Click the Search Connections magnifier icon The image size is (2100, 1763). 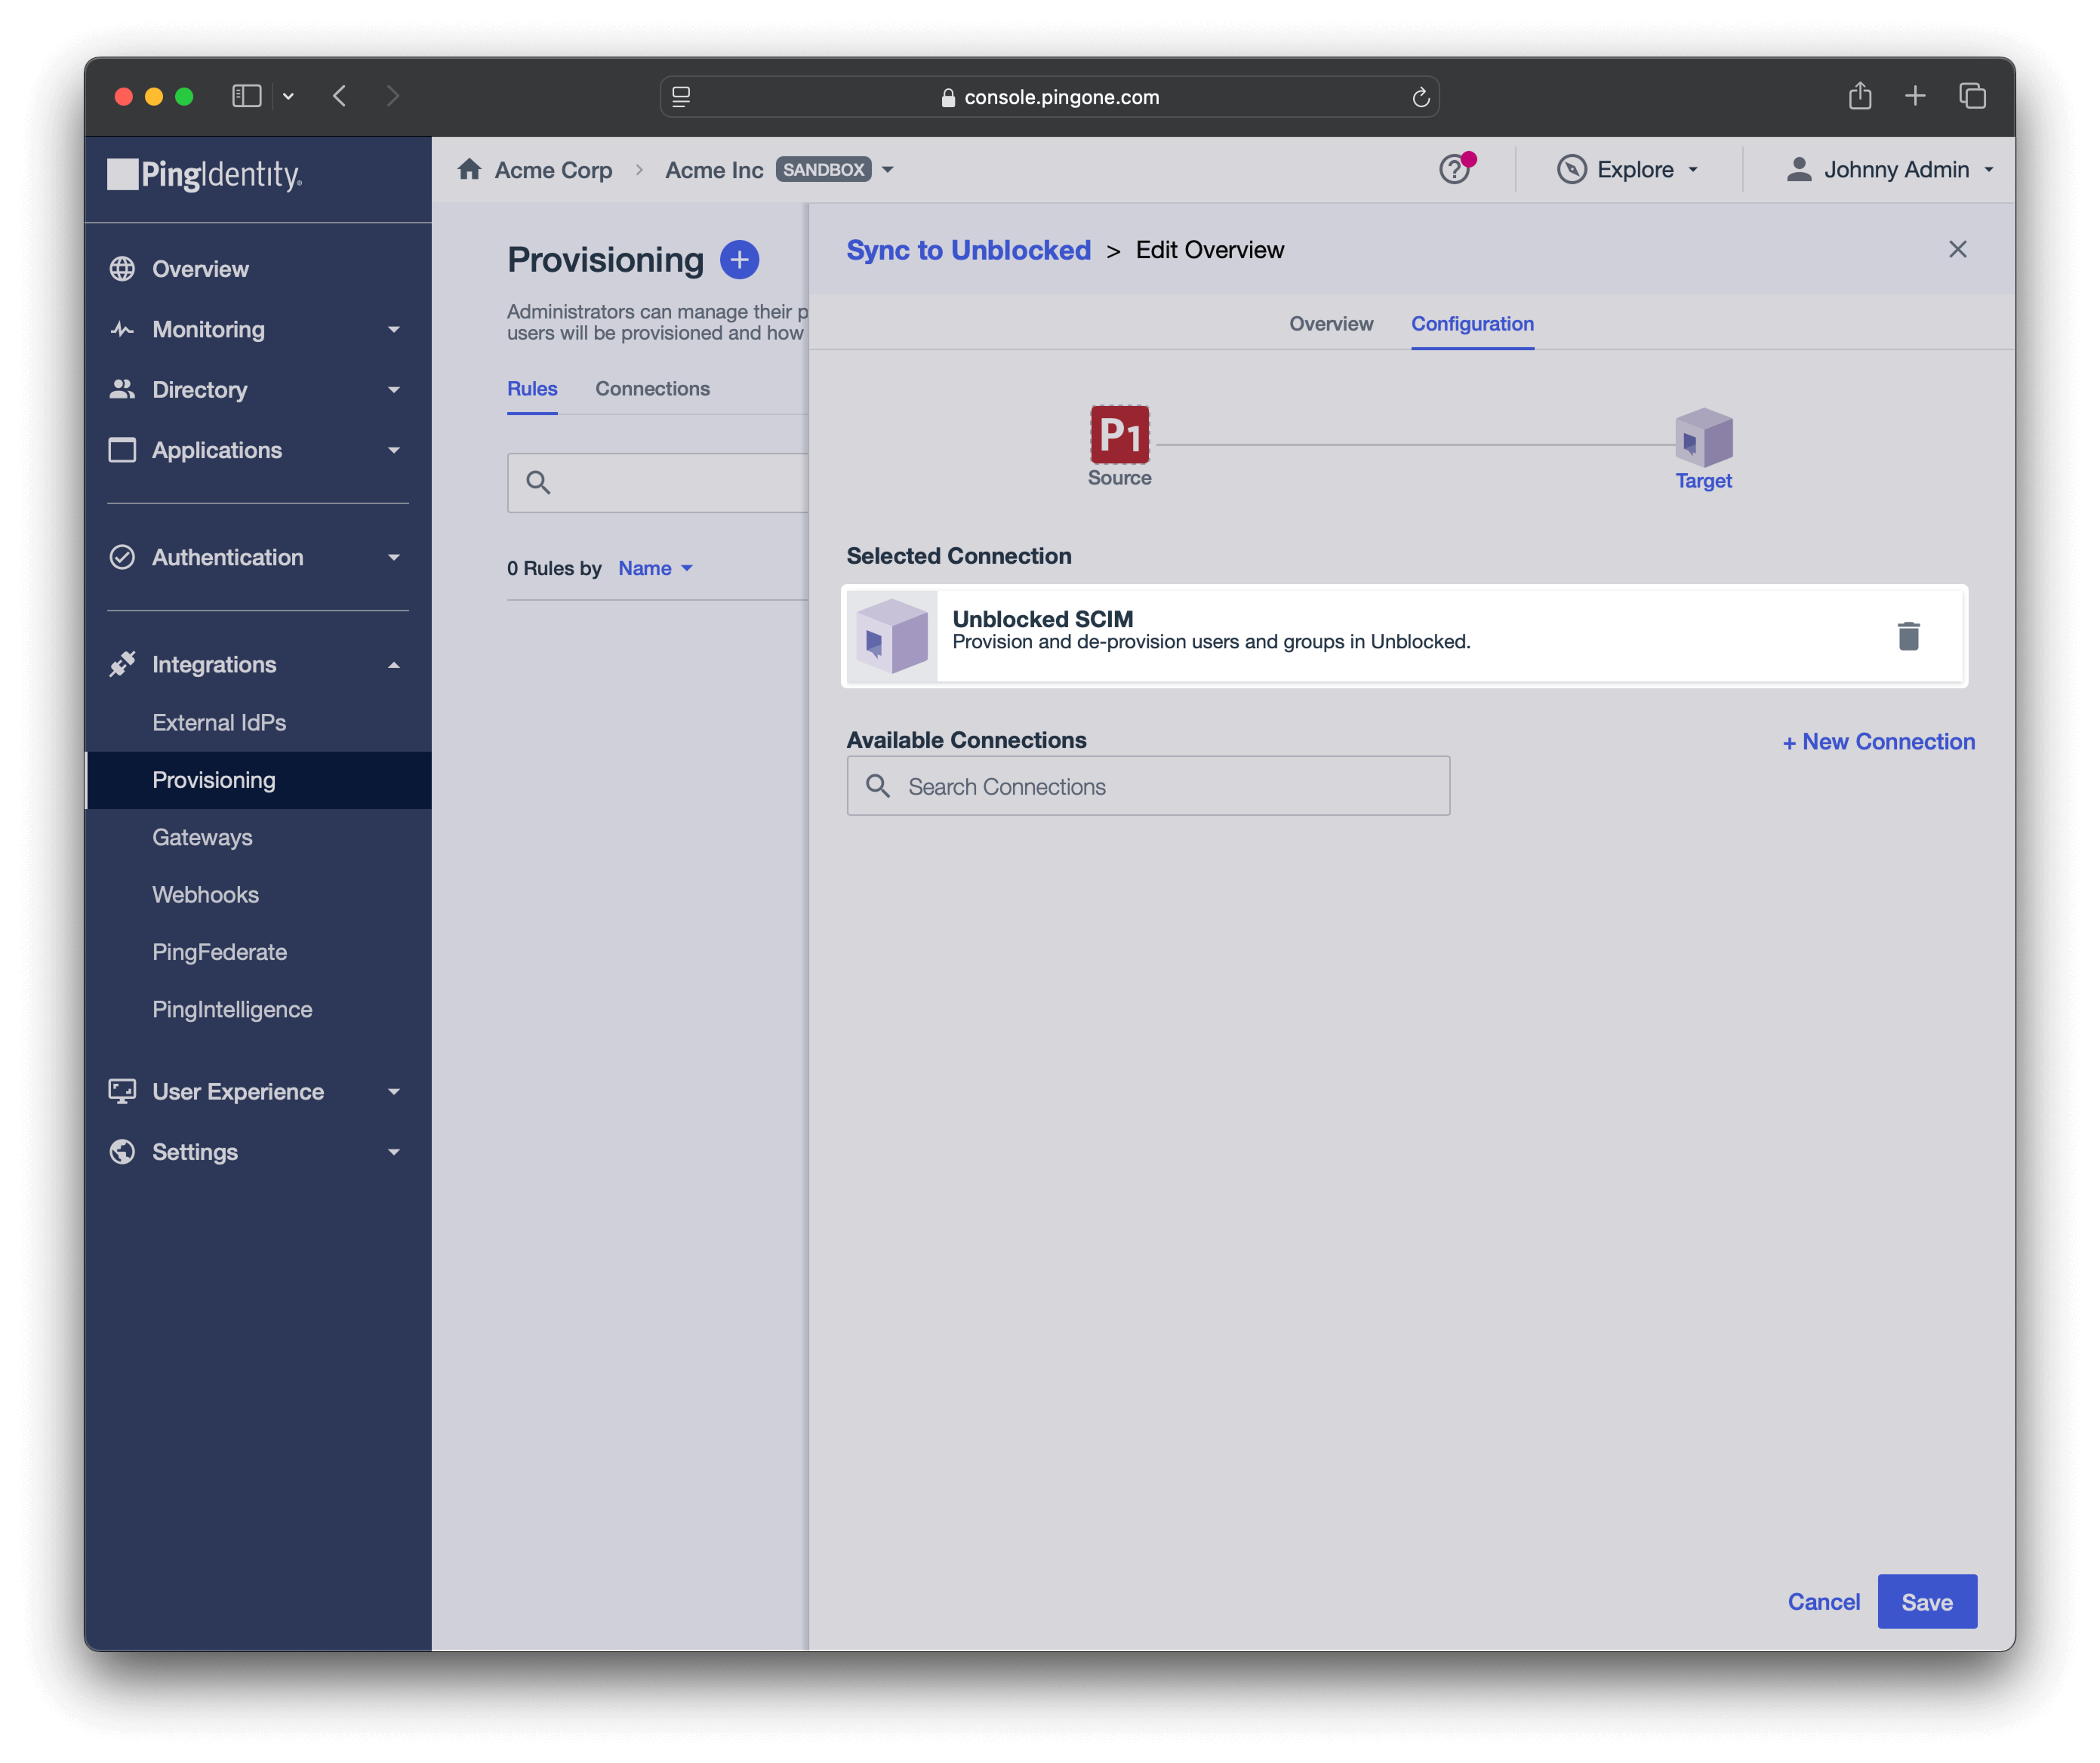pos(878,786)
